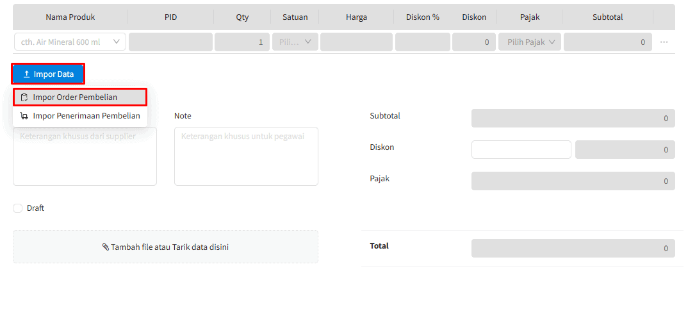Click the row Diskon amount field
This screenshot has height=312, width=688.
point(474,42)
